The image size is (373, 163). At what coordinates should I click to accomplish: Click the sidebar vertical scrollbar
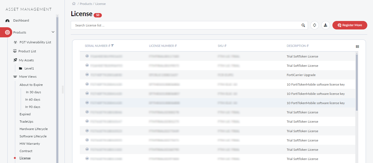57,90
